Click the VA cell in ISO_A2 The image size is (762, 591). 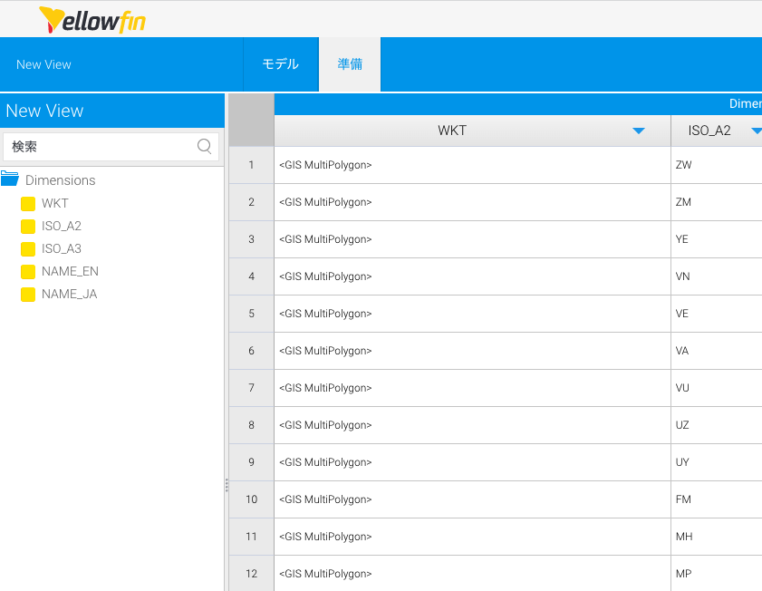click(717, 351)
